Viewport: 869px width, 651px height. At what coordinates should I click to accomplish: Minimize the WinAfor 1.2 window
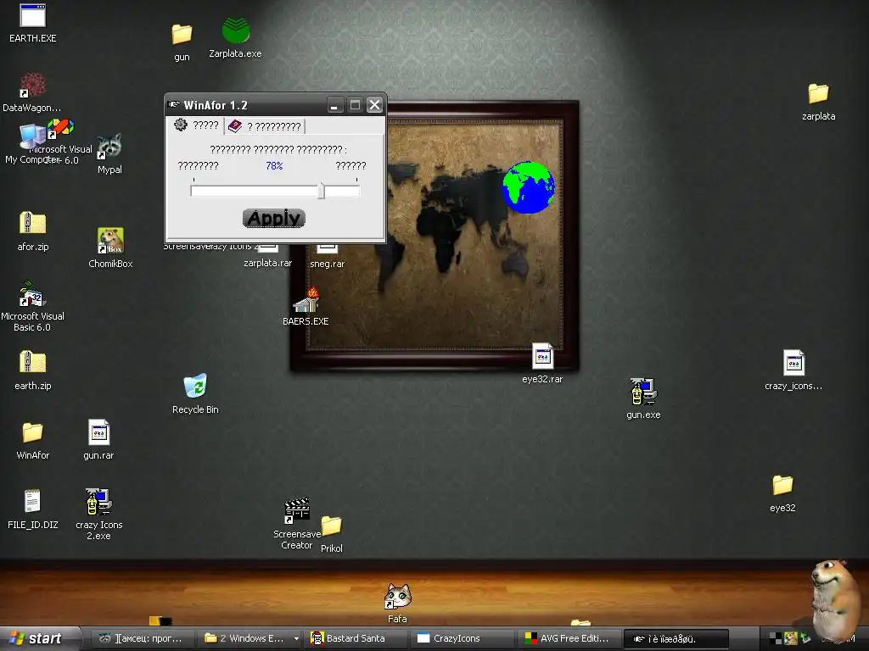click(334, 104)
